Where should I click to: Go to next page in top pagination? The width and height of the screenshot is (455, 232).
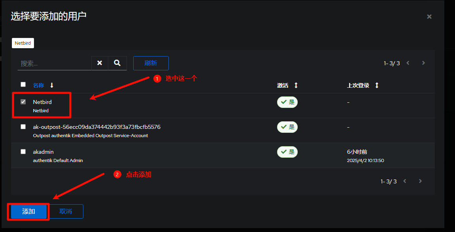423,63
